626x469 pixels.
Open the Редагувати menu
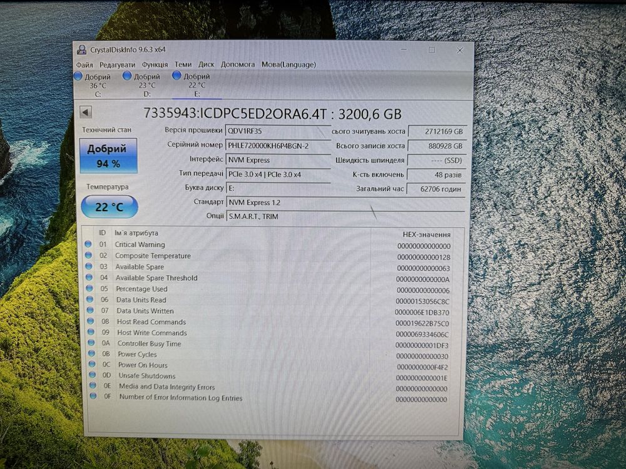pyautogui.click(x=118, y=64)
